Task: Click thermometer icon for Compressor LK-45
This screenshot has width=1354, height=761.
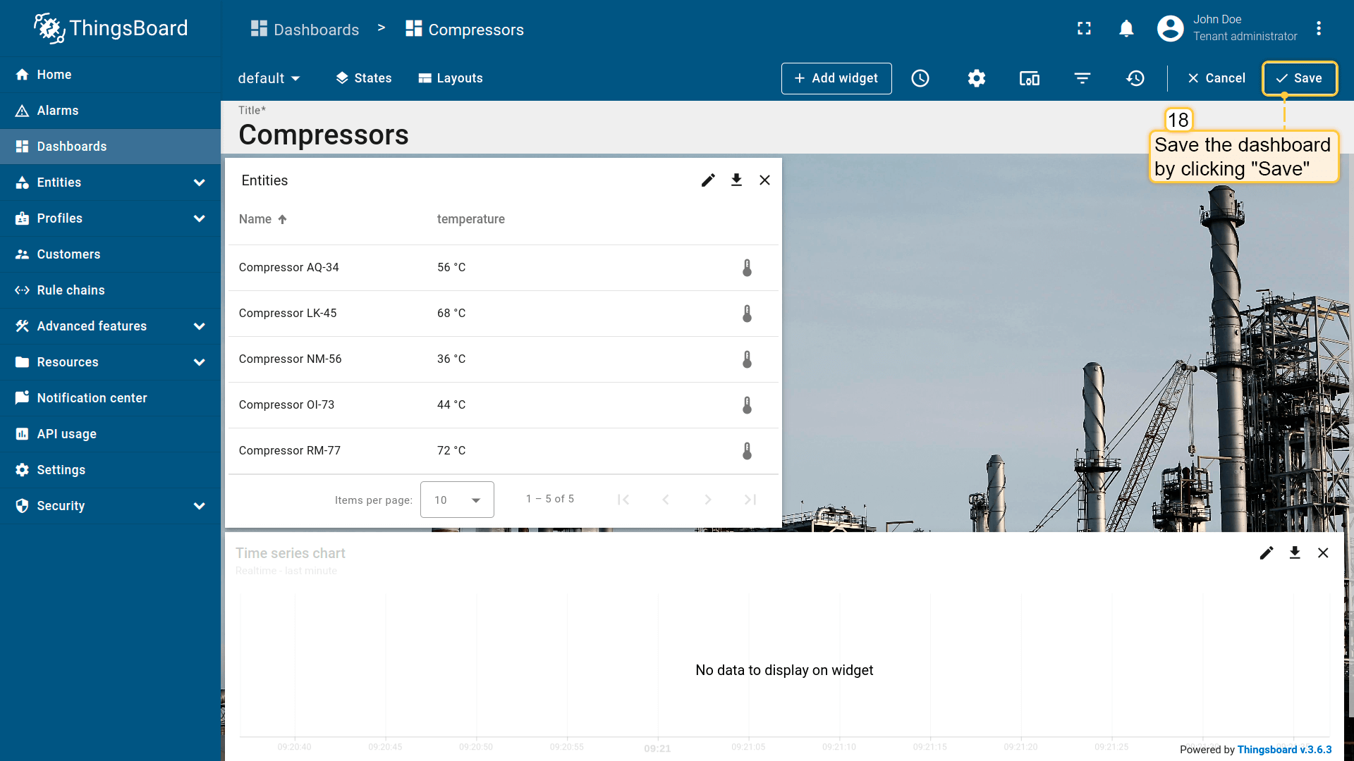Action: (x=747, y=314)
